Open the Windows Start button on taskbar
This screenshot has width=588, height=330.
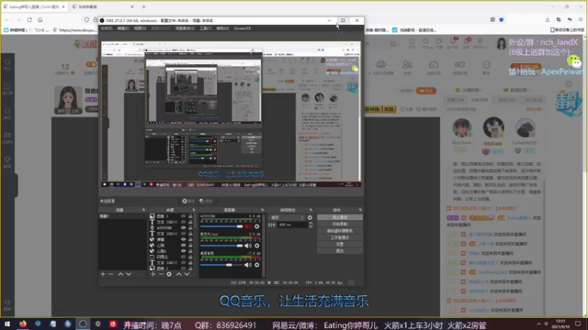coord(7,324)
